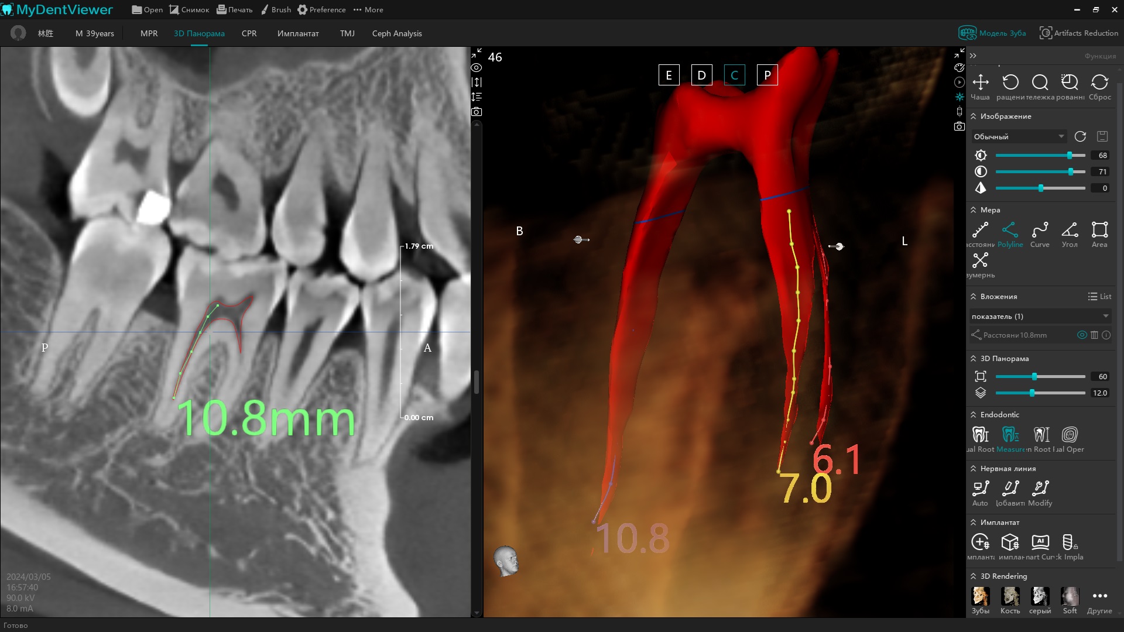Toggle visibility eye of 10.8mm measurement

click(x=1082, y=335)
